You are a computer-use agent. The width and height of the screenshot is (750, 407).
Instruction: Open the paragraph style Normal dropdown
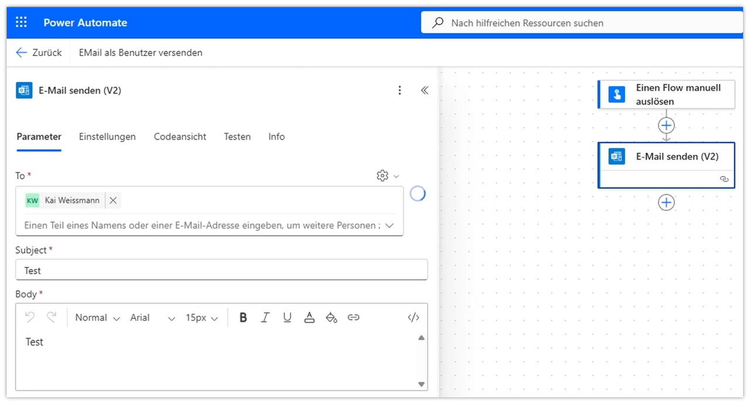coord(97,318)
